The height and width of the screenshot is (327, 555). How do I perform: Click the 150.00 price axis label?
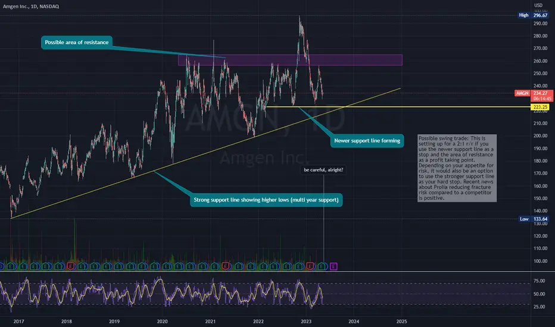pos(540,199)
